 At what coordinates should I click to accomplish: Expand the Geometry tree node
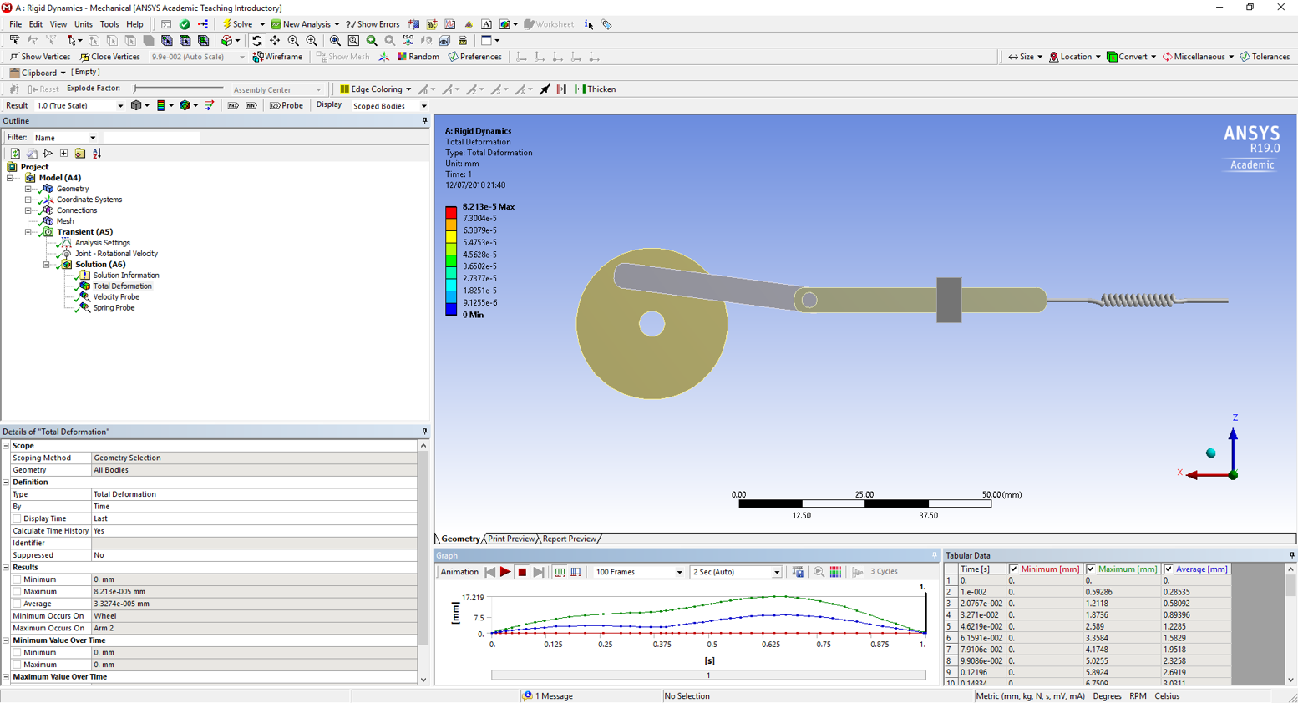pos(28,189)
